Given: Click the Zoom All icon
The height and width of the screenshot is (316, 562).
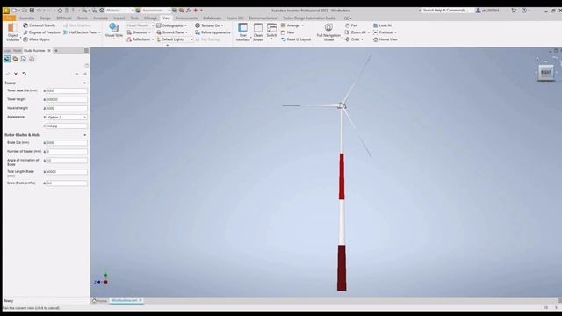Looking at the screenshot, I should pos(347,32).
